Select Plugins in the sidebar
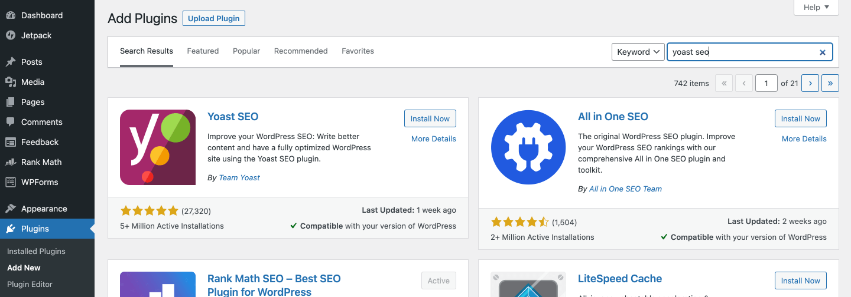851x297 pixels. click(x=47, y=229)
